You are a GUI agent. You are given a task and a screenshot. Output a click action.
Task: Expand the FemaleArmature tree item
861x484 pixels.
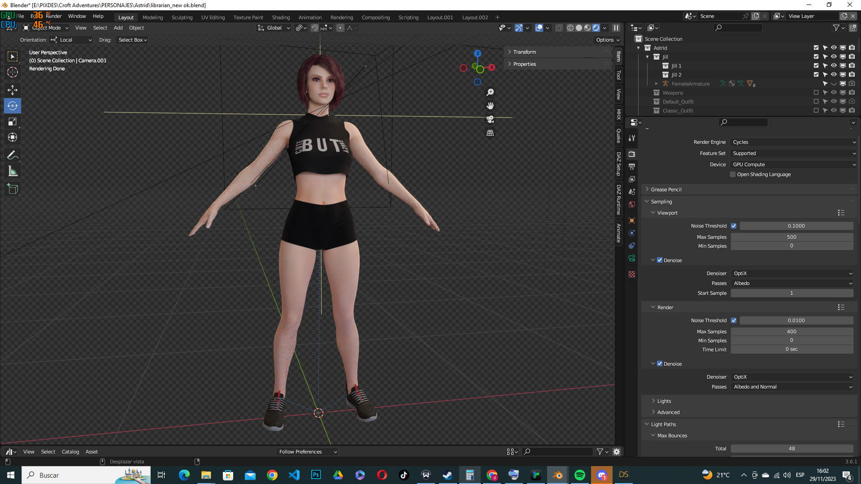(657, 84)
